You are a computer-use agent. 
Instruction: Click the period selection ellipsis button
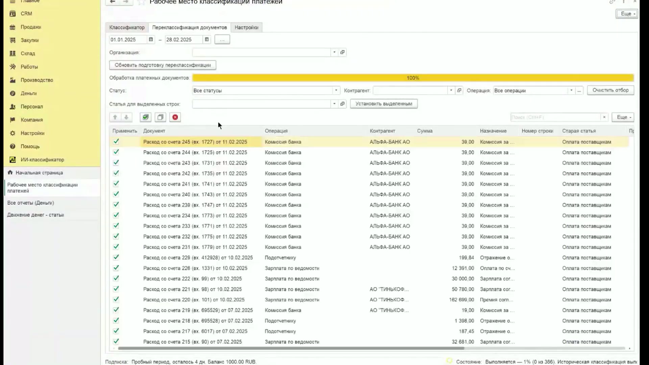[x=222, y=40]
